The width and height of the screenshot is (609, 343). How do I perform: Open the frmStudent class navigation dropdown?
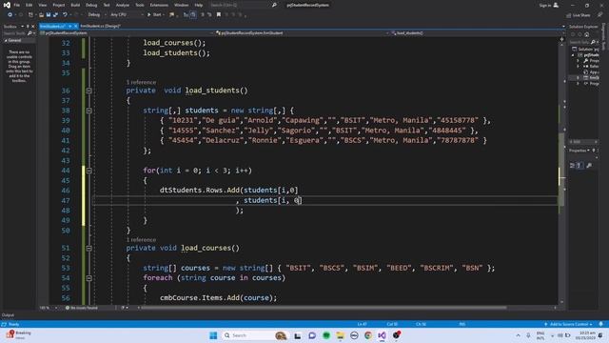[x=303, y=33]
